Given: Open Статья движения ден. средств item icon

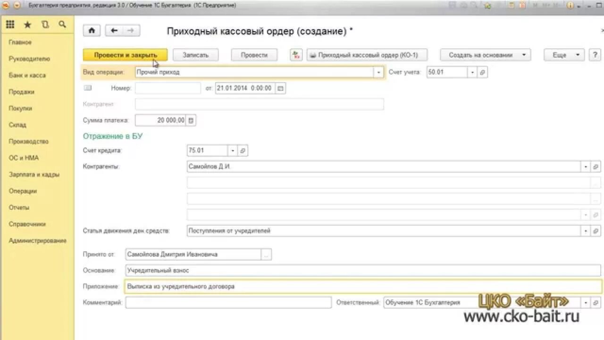Looking at the screenshot, I should pyautogui.click(x=596, y=231).
